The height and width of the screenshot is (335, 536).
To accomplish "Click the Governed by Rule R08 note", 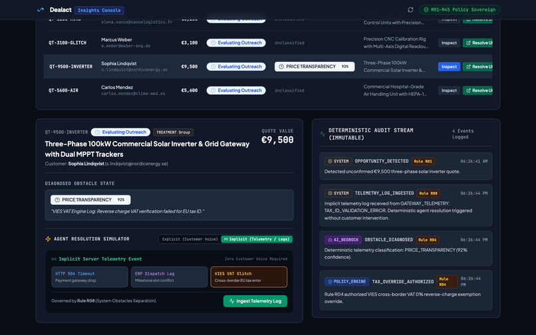I will [x=104, y=301].
